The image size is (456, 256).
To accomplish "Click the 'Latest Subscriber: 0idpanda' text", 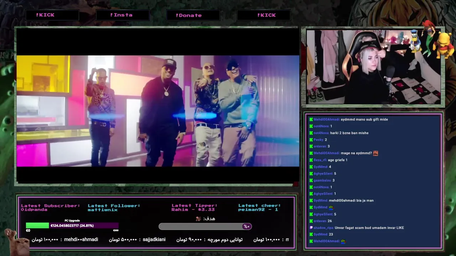I will click(50, 208).
